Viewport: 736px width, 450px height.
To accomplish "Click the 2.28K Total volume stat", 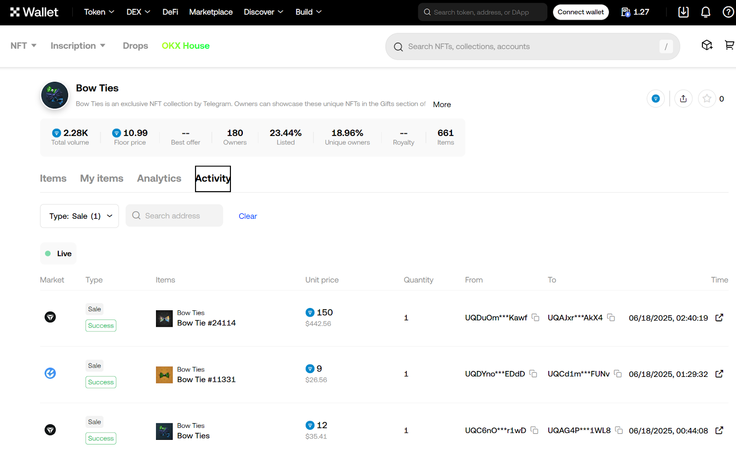I will click(70, 137).
